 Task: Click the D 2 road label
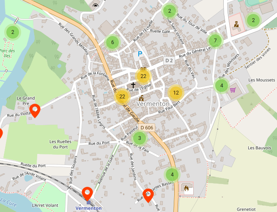click(x=169, y=61)
